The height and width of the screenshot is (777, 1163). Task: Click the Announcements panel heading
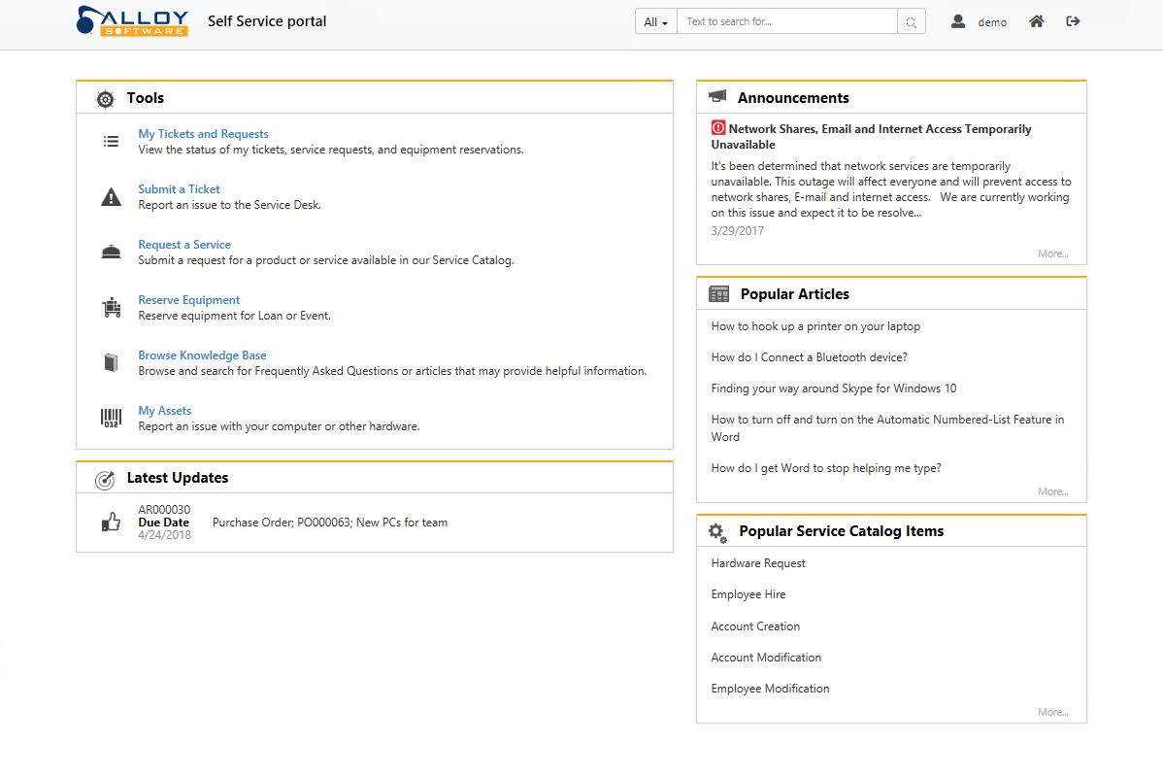pyautogui.click(x=793, y=98)
